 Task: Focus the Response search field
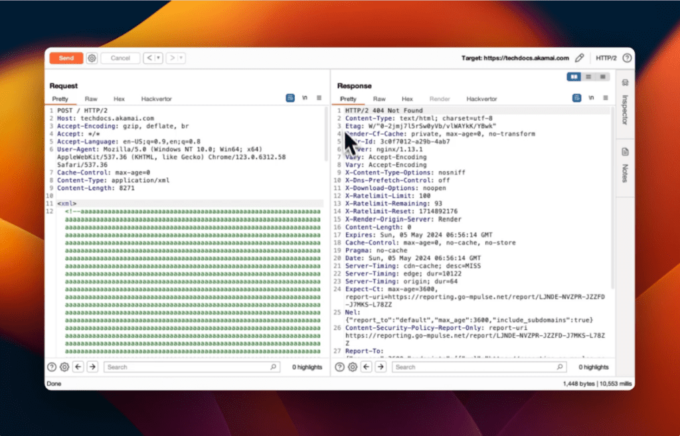point(479,367)
